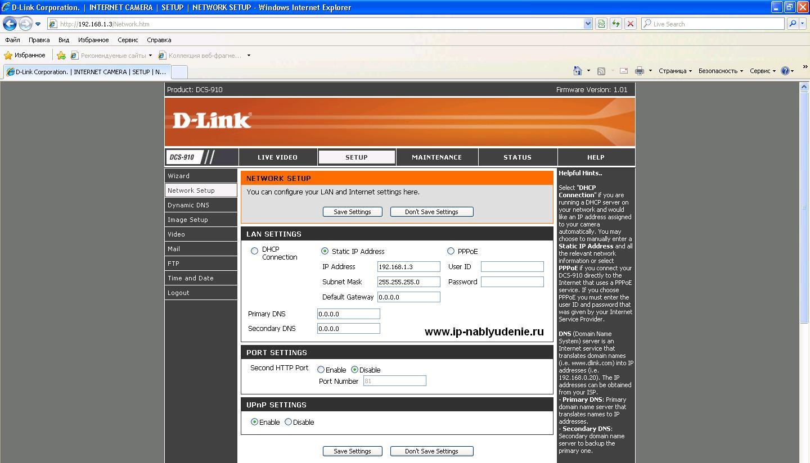Open the Wizard sidebar page
The width and height of the screenshot is (810, 463).
(201, 176)
